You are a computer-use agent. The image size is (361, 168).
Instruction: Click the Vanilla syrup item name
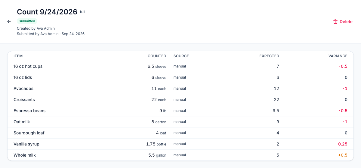26,144
